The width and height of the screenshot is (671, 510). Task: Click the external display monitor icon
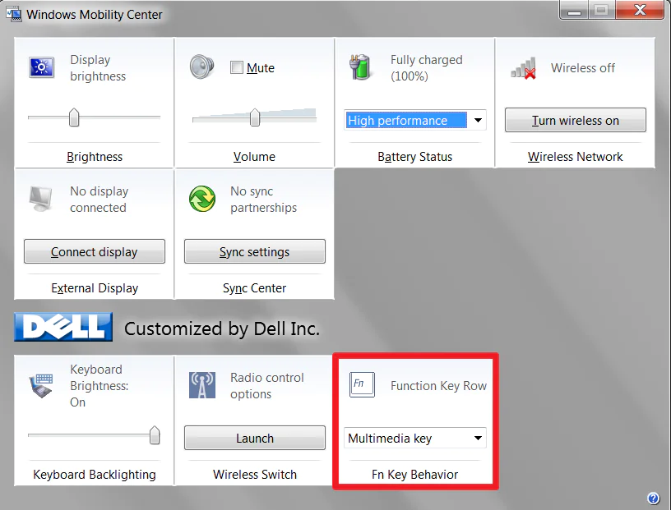(x=41, y=199)
